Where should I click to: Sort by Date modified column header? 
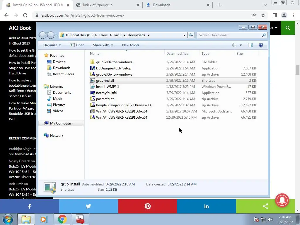click(x=182, y=54)
